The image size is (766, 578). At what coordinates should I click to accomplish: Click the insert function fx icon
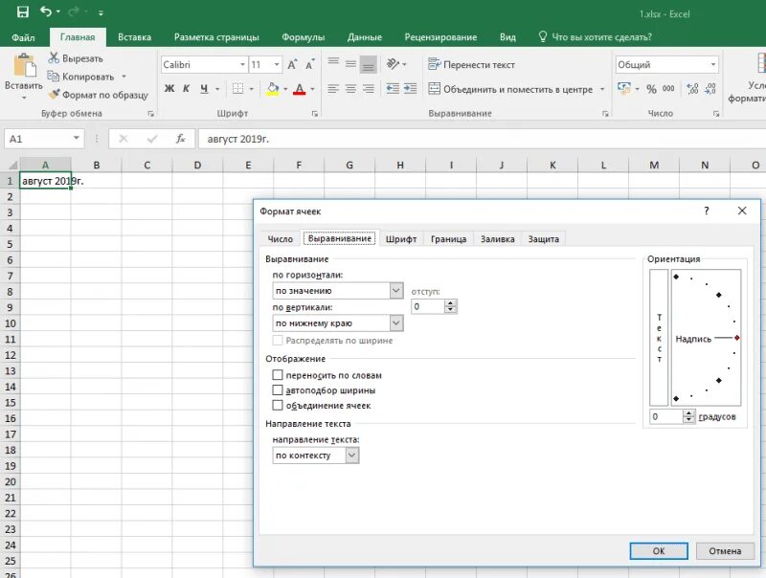tap(181, 139)
